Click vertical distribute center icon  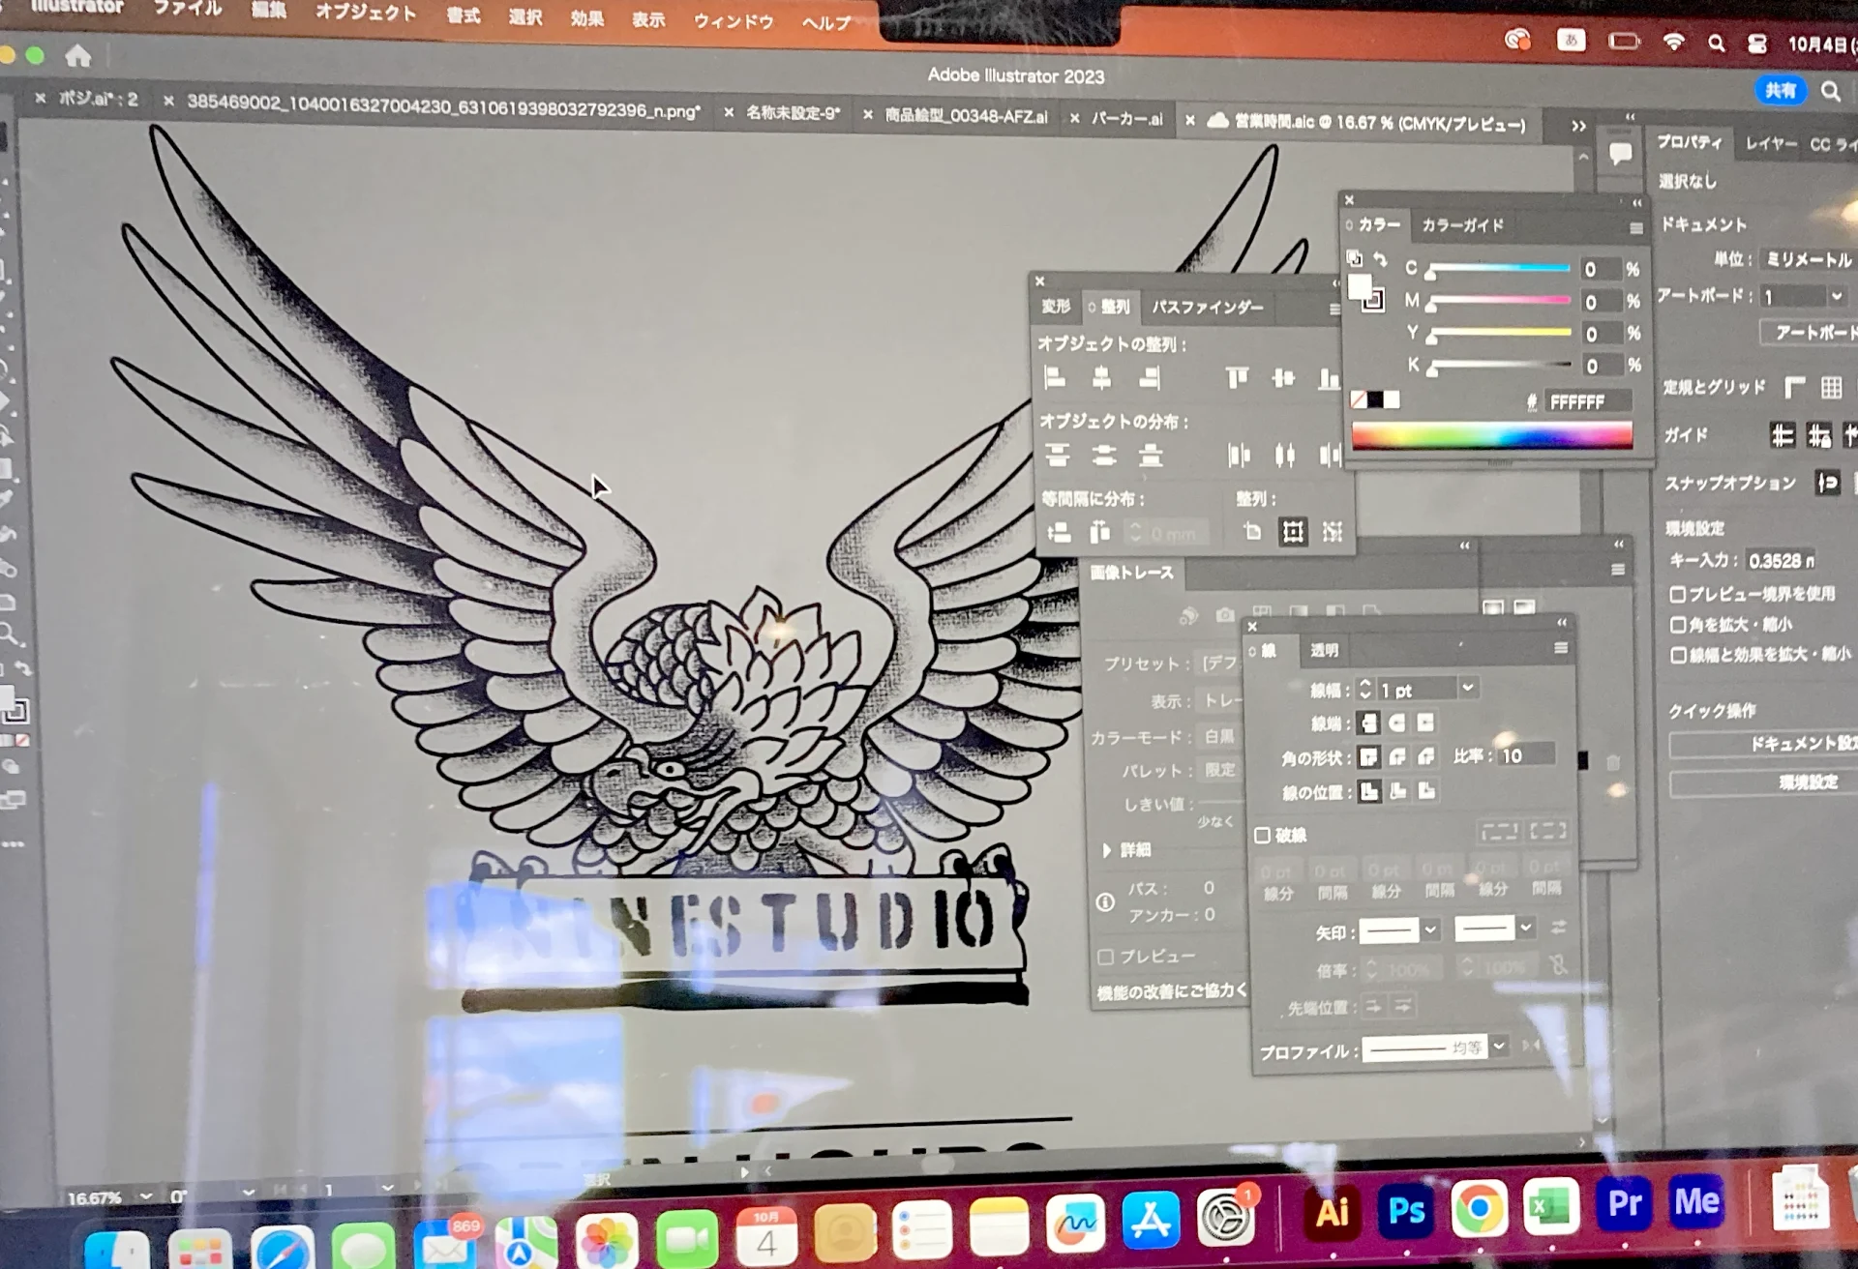1103,455
